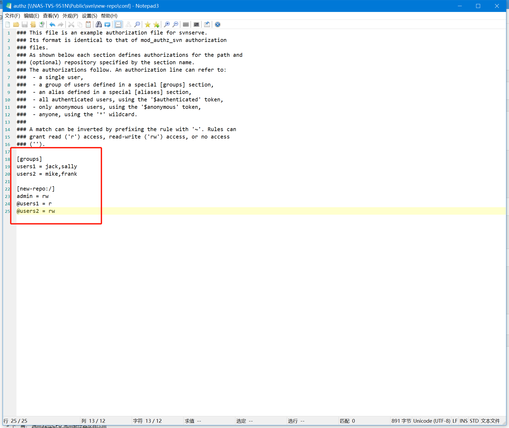This screenshot has height=428, width=509.
Task: Place cursor on the [groups] line
Action: pyautogui.click(x=29, y=159)
